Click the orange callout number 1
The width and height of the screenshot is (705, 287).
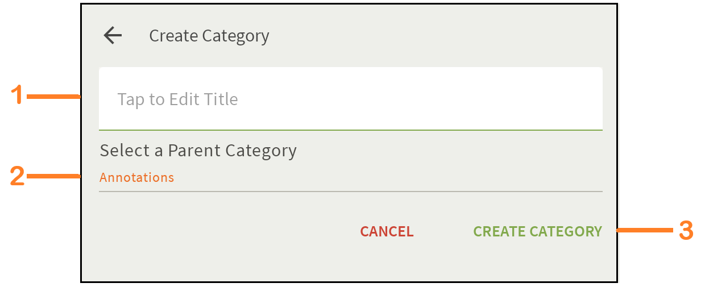coord(18,95)
